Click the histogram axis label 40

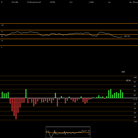click(x=134, y=91)
